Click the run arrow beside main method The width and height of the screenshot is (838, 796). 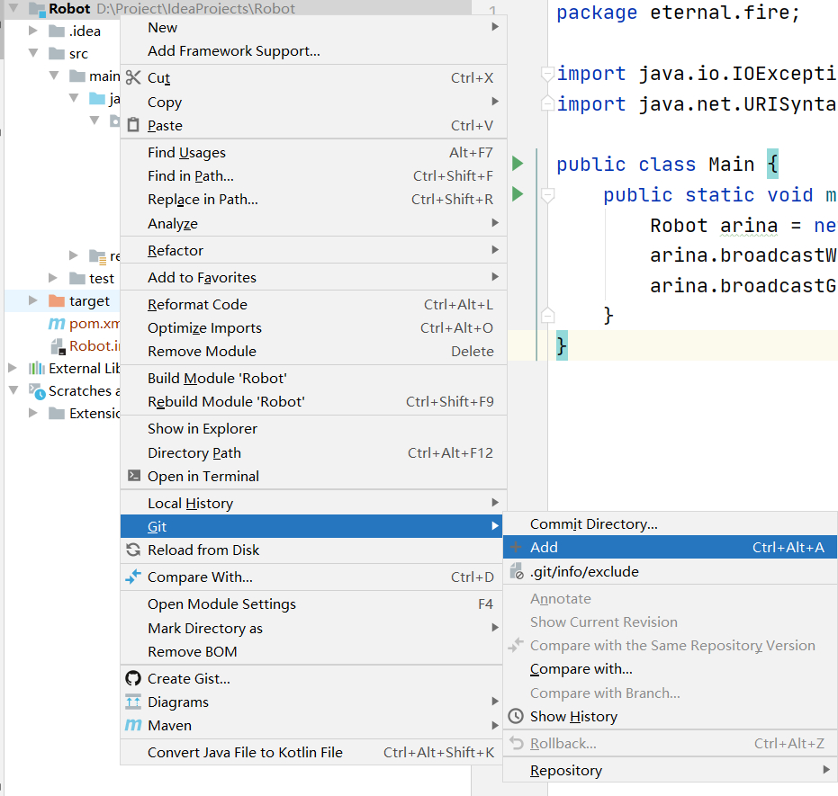click(518, 193)
